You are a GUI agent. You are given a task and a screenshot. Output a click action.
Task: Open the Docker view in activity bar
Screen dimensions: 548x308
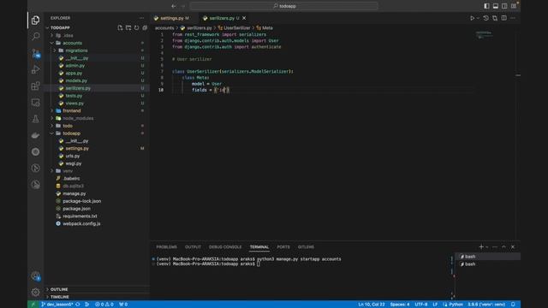[x=35, y=135]
